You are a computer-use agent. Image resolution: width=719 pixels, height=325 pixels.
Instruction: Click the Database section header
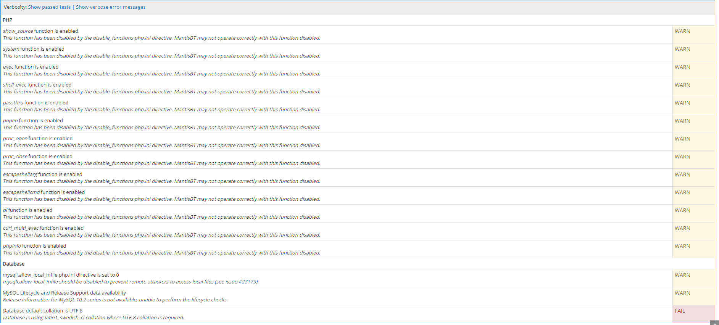pos(14,264)
